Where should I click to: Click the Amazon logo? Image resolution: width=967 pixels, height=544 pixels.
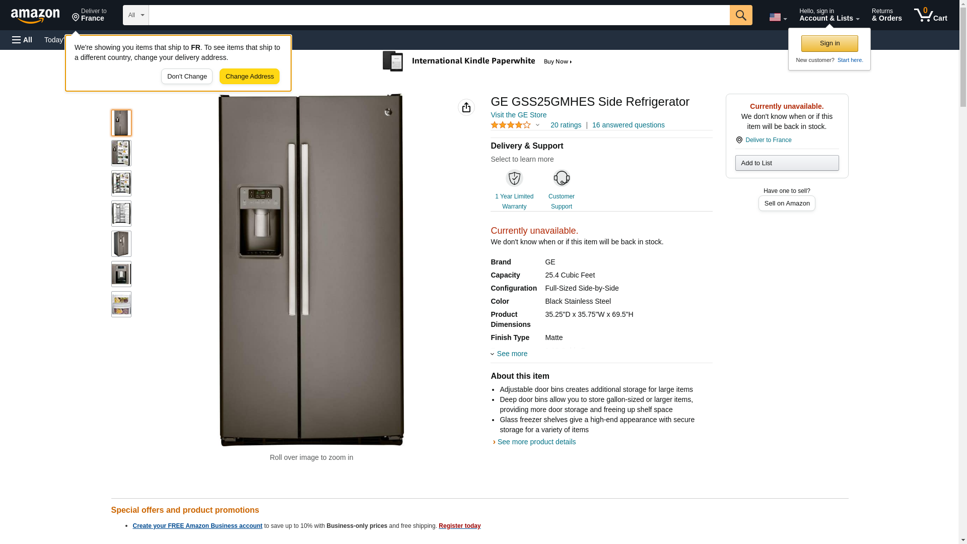(x=35, y=16)
